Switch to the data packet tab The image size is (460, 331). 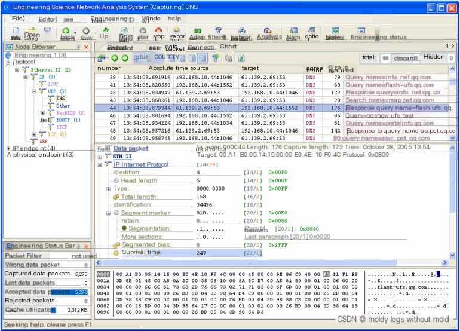tap(175, 48)
